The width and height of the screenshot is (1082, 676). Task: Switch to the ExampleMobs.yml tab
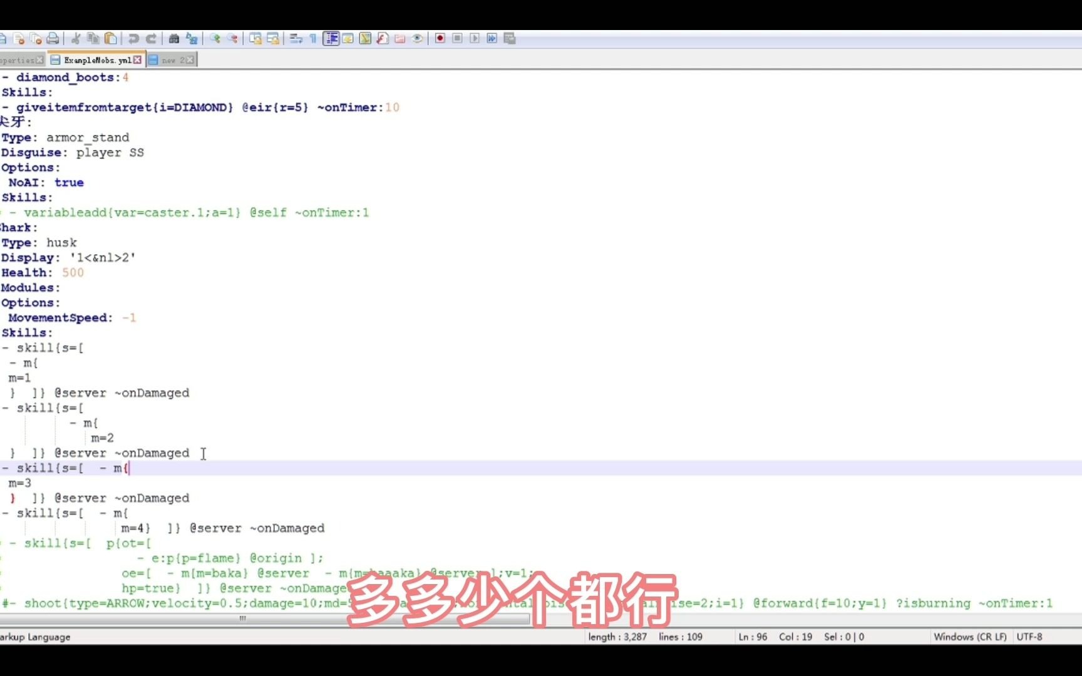96,60
